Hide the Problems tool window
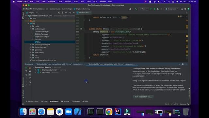 coord(186,64)
